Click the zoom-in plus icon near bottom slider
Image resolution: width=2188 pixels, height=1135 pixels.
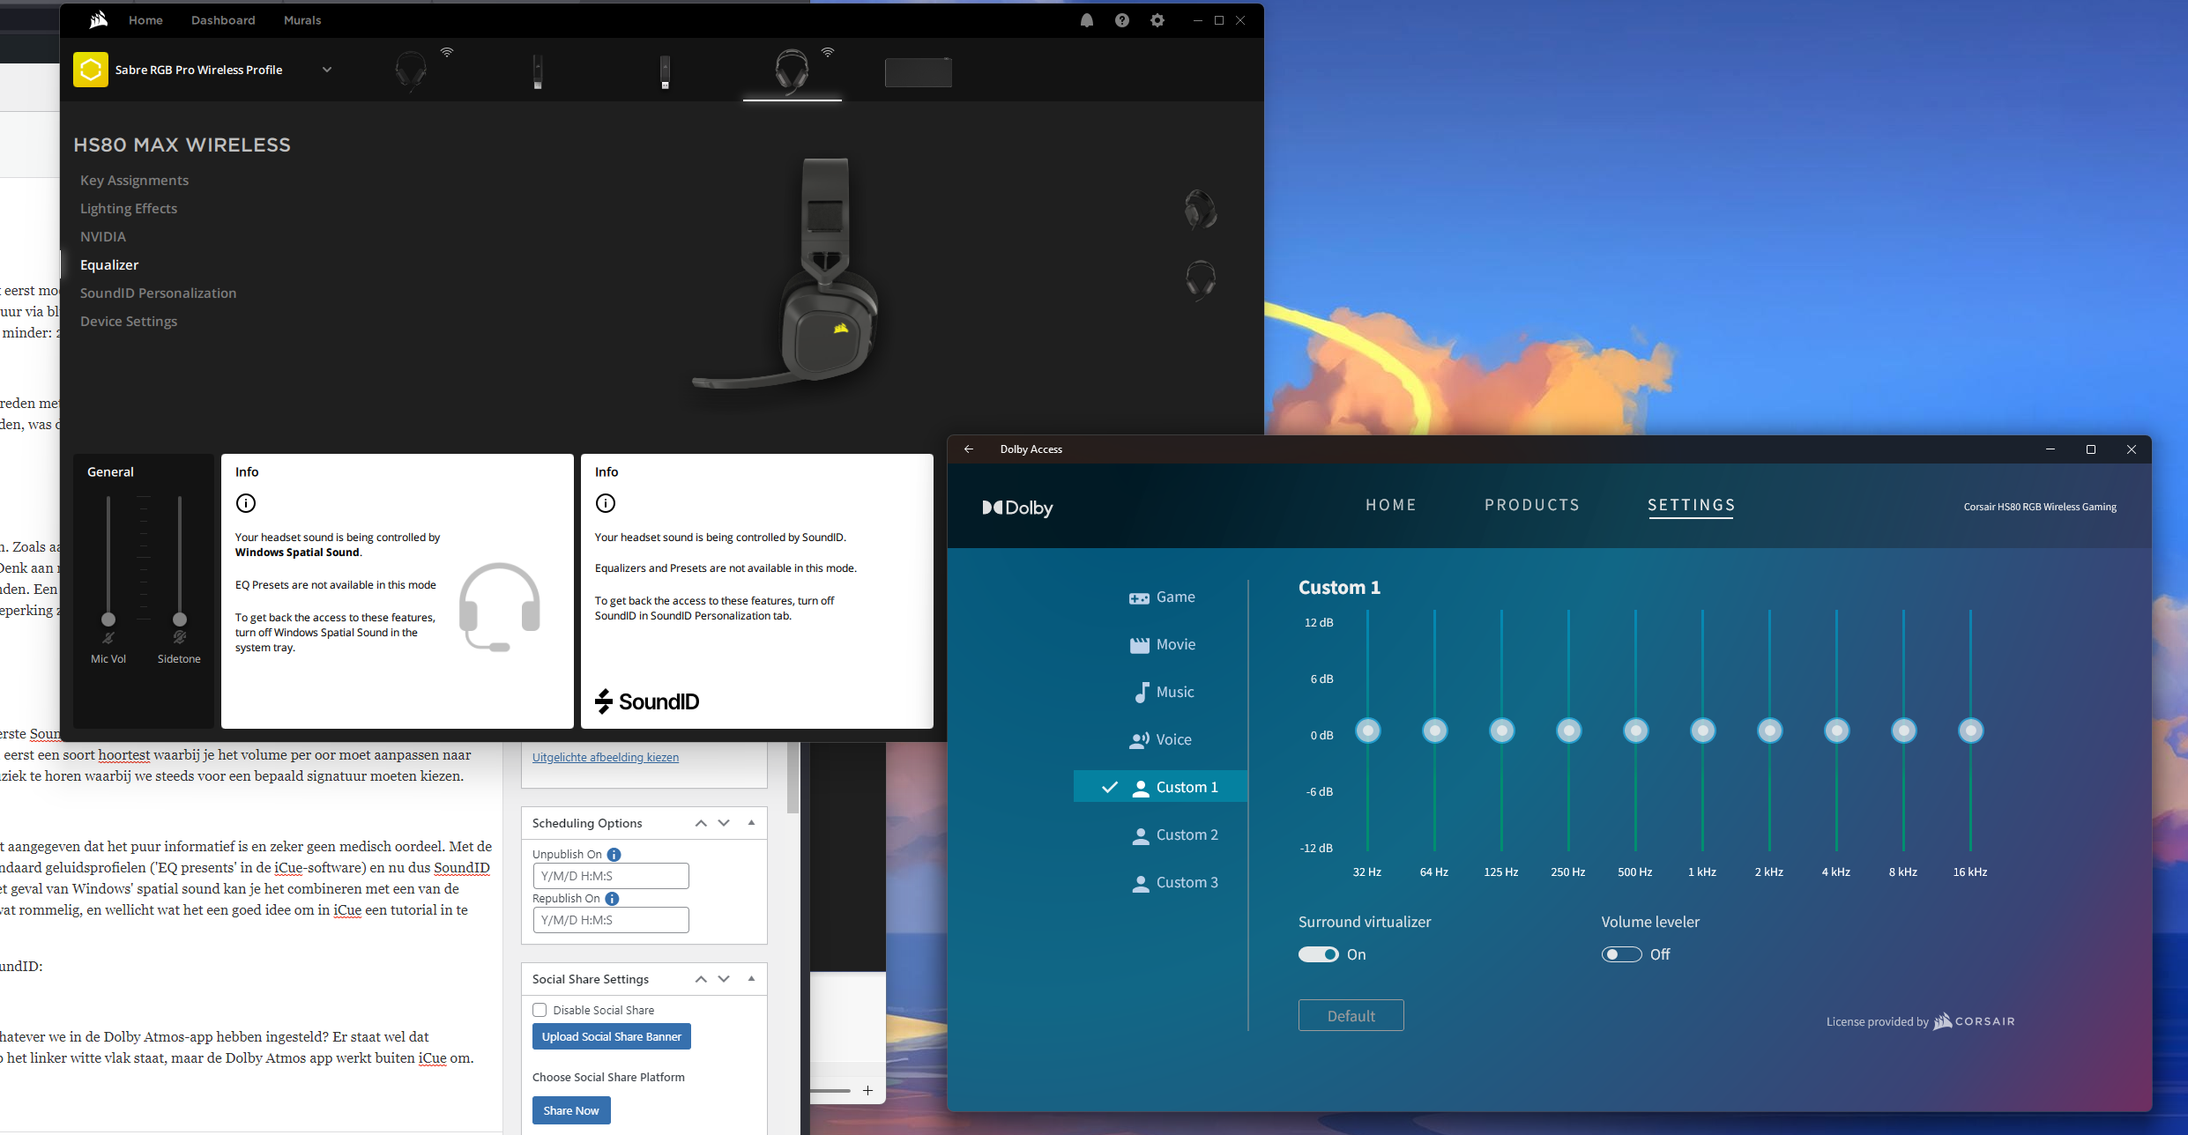tap(867, 1091)
